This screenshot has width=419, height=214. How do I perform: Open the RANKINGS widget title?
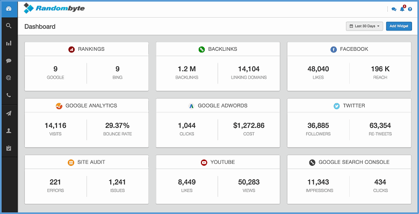coord(91,49)
